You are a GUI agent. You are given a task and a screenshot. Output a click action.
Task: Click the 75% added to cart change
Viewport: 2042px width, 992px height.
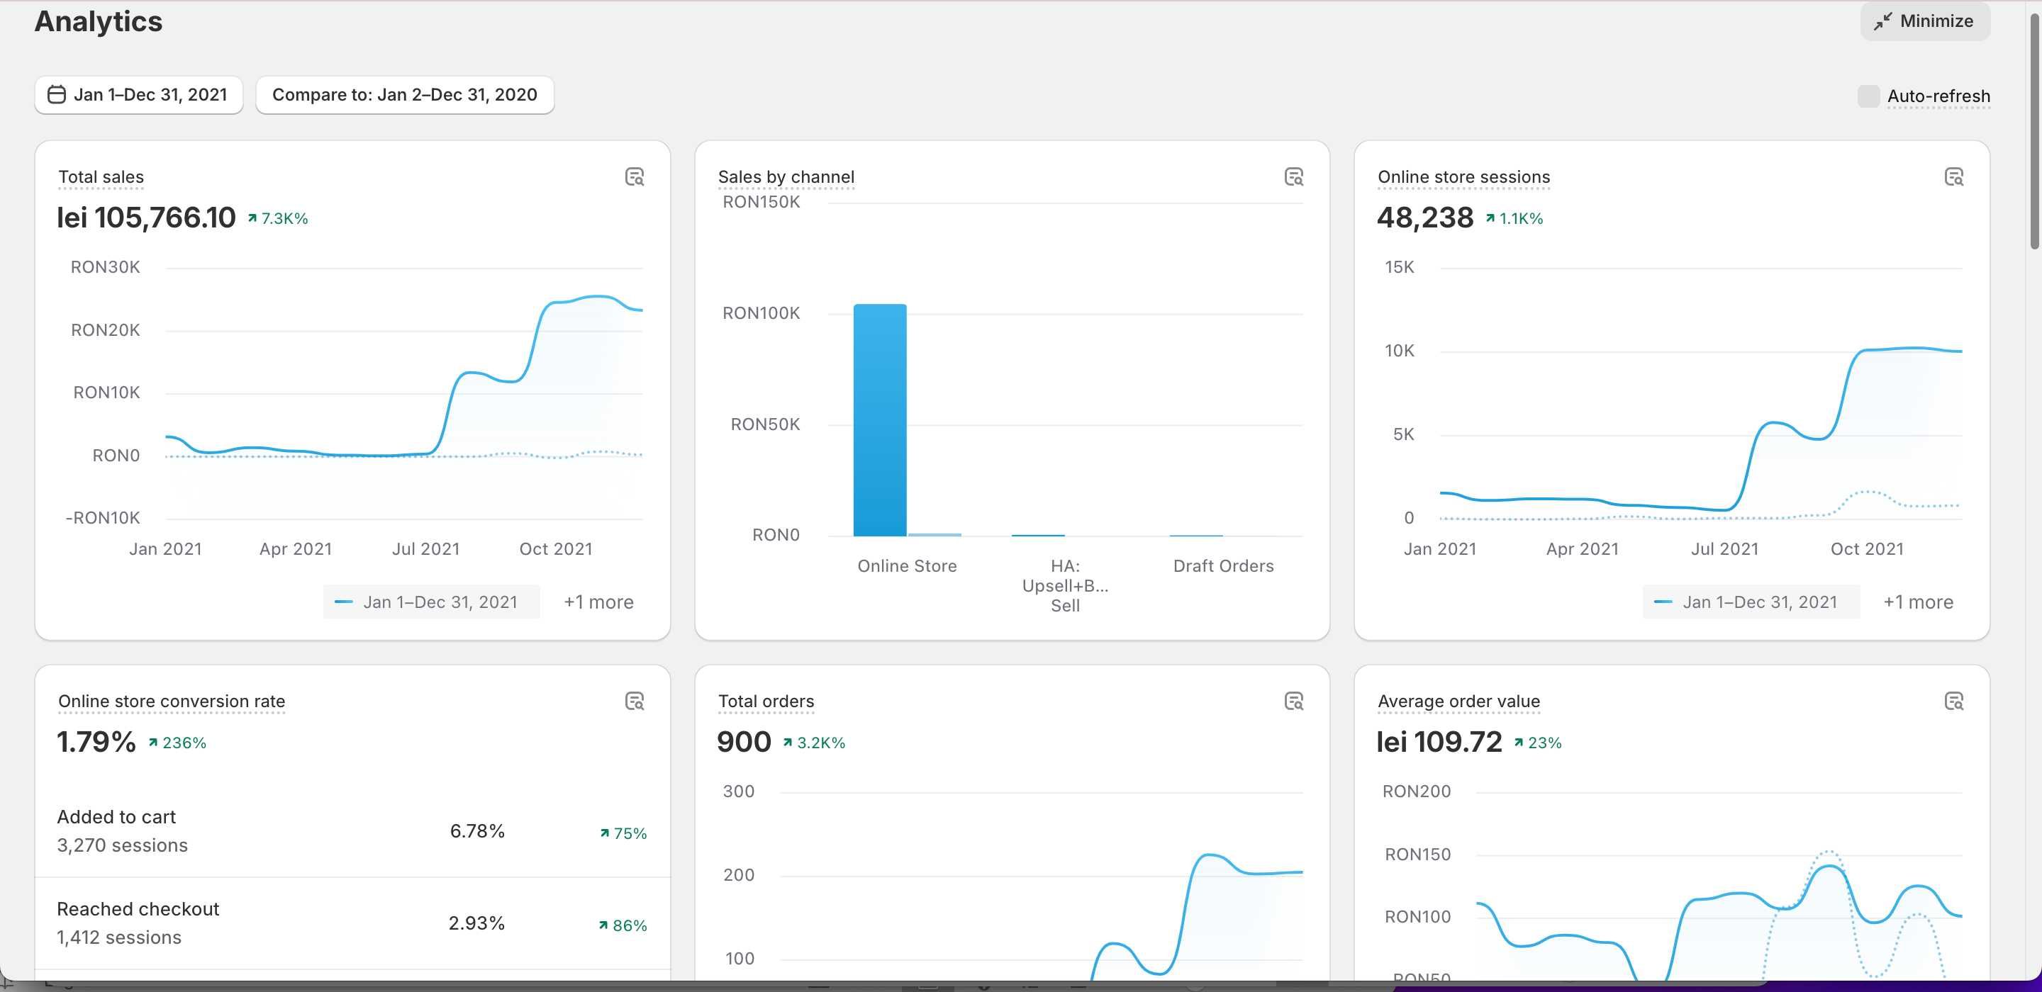click(623, 833)
